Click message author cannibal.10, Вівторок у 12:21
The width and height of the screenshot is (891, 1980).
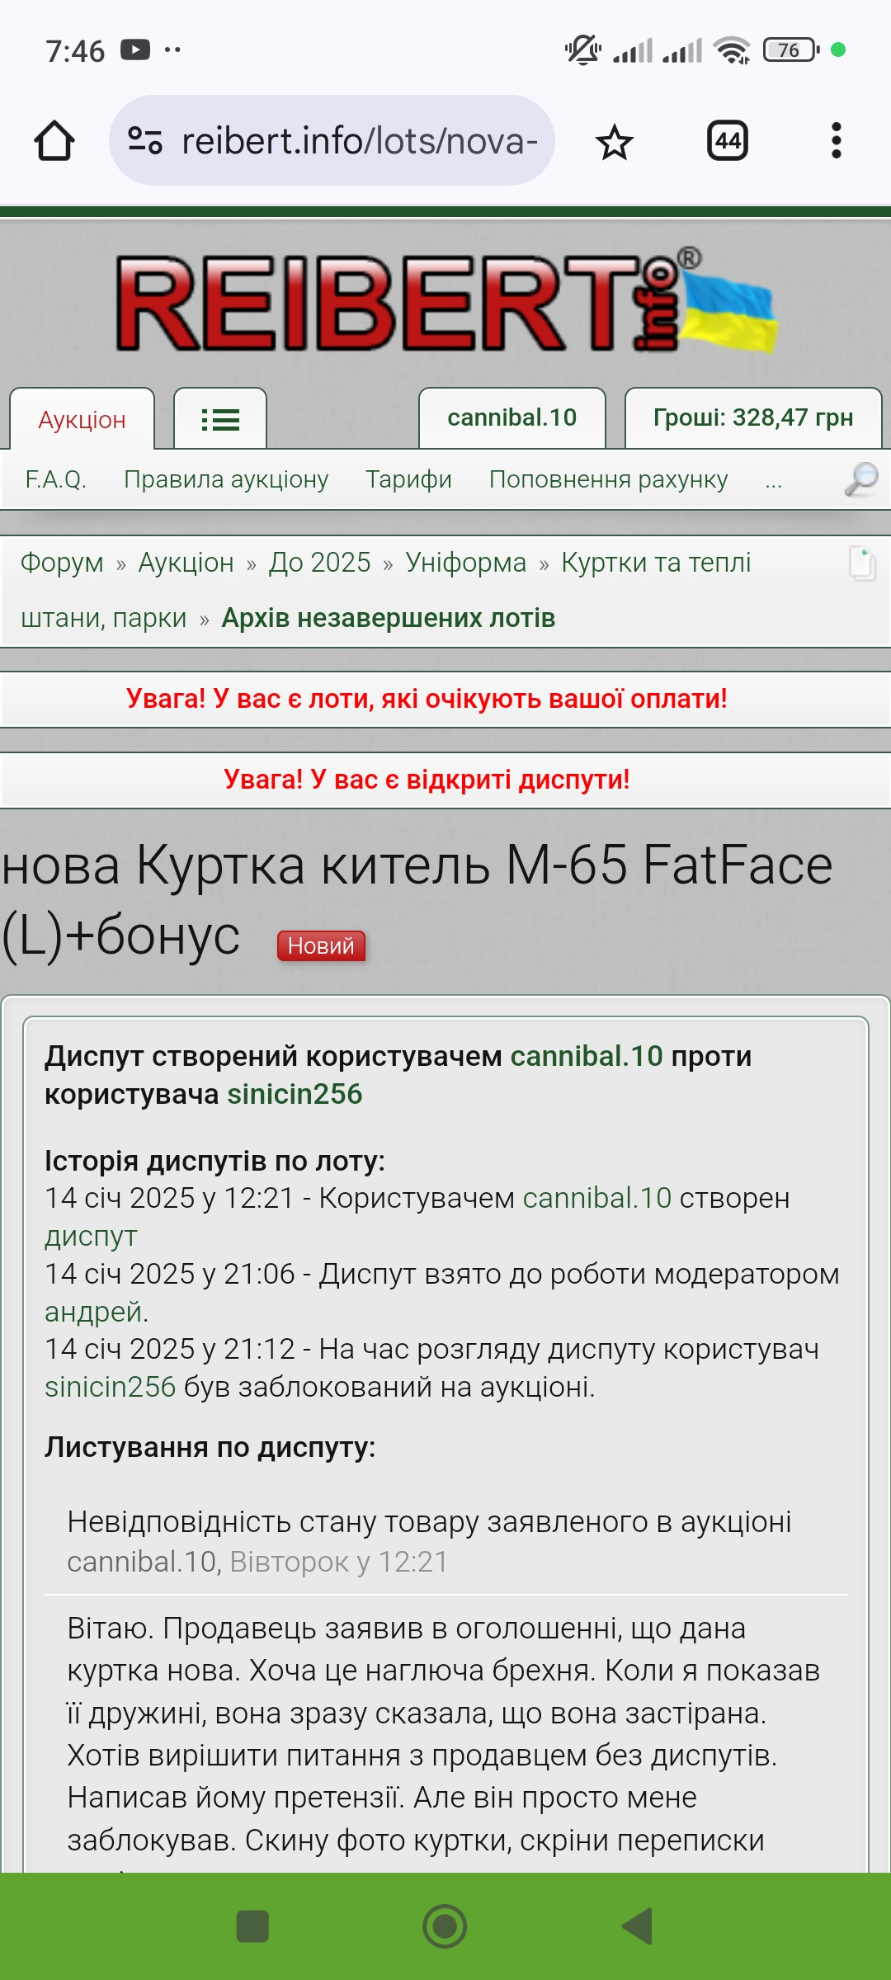coord(257,1562)
